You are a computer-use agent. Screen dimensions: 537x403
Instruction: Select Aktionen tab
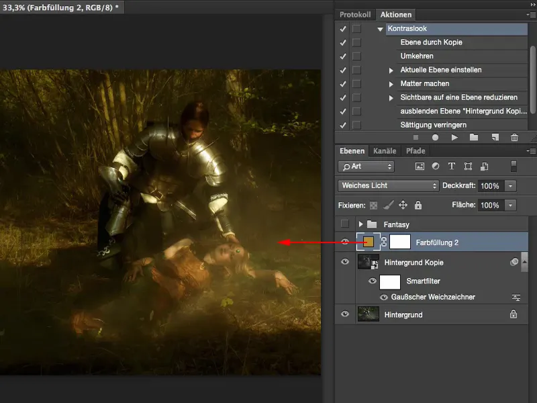coord(396,15)
